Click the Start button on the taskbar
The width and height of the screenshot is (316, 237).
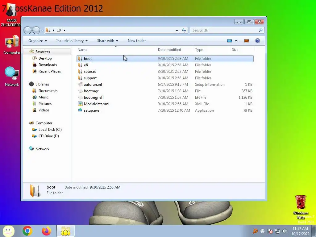(x=8, y=231)
